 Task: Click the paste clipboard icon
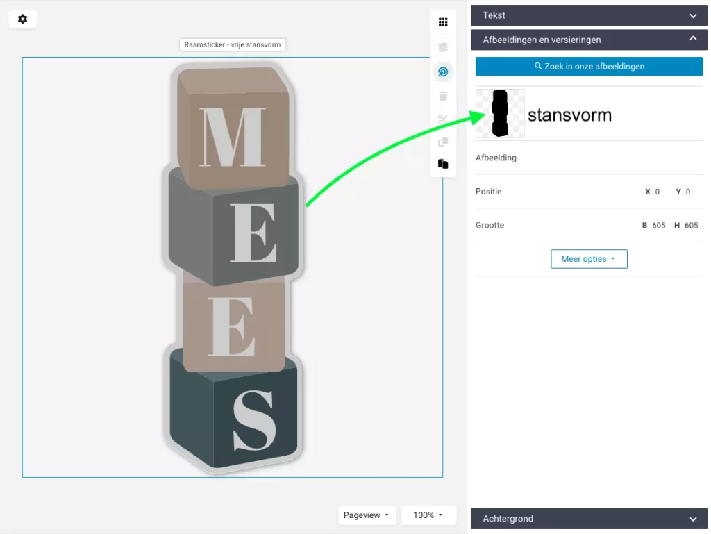tap(443, 164)
